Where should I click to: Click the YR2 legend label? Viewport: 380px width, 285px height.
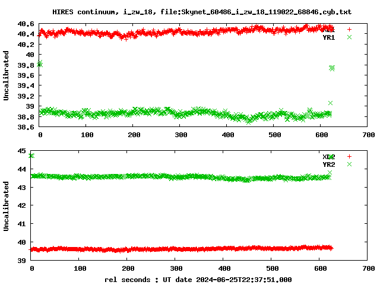coord(328,164)
